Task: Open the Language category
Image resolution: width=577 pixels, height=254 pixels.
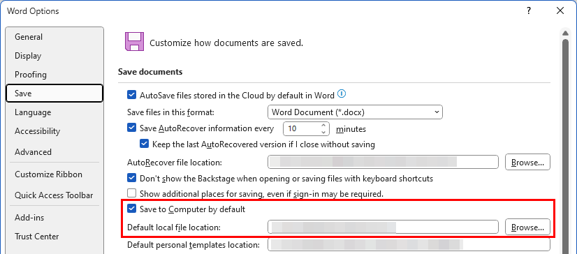Action: pyautogui.click(x=54, y=112)
